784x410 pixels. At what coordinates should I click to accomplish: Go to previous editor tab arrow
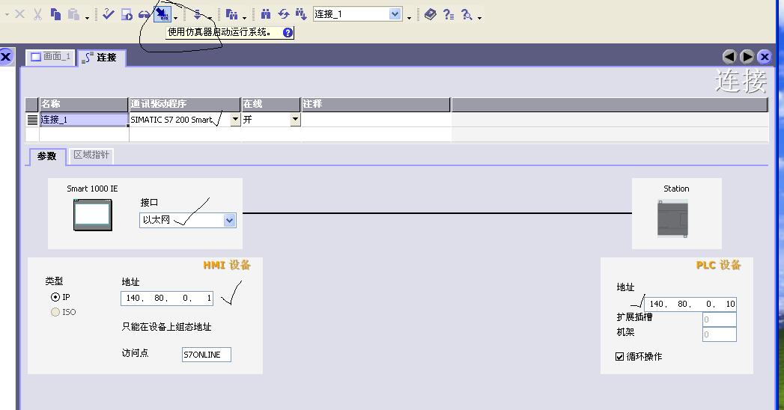729,57
